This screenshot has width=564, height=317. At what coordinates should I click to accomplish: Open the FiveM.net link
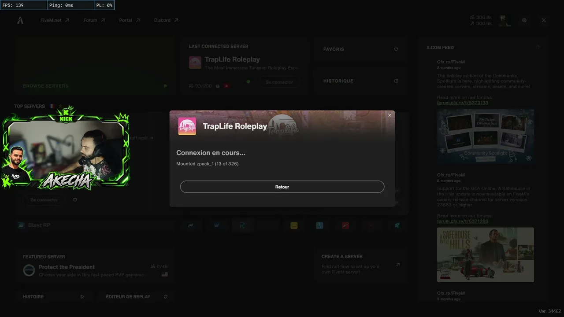[55, 20]
